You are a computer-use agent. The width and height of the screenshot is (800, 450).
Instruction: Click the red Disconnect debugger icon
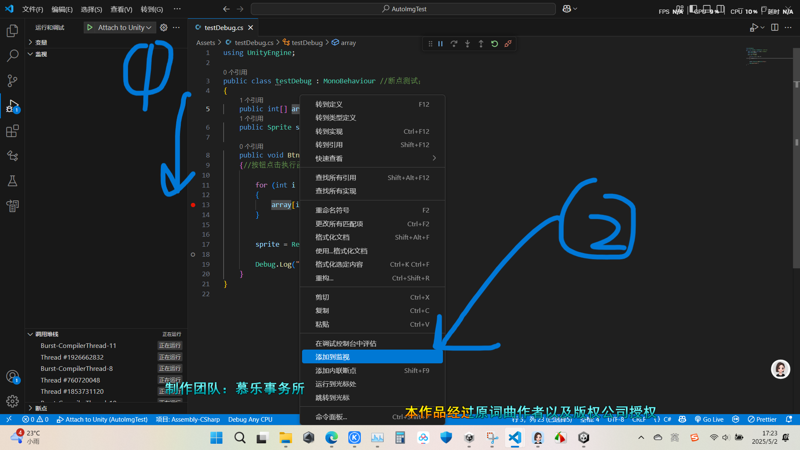tap(508, 43)
